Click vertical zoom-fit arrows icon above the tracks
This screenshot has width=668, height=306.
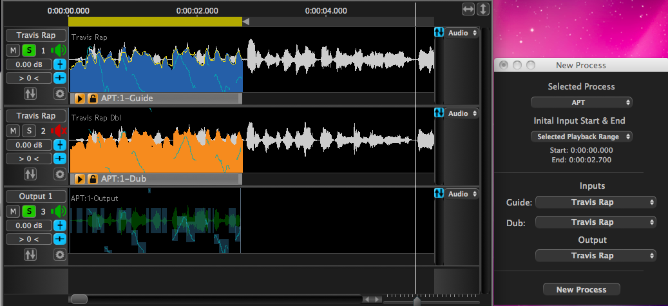(482, 9)
